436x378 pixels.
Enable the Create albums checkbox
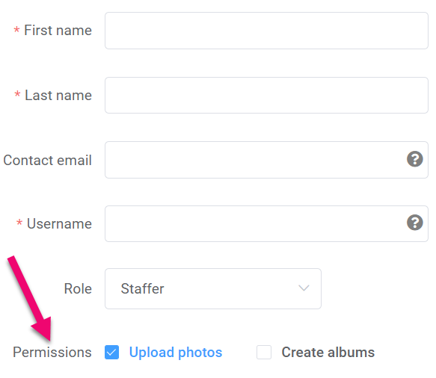point(264,352)
